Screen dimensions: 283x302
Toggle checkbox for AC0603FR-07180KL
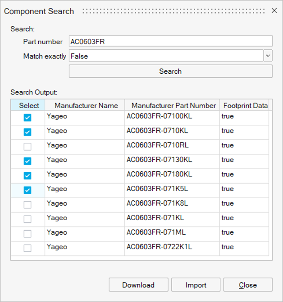click(x=27, y=175)
